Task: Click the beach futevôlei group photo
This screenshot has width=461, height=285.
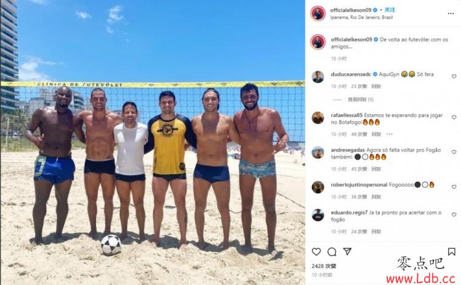Action: click(x=152, y=142)
